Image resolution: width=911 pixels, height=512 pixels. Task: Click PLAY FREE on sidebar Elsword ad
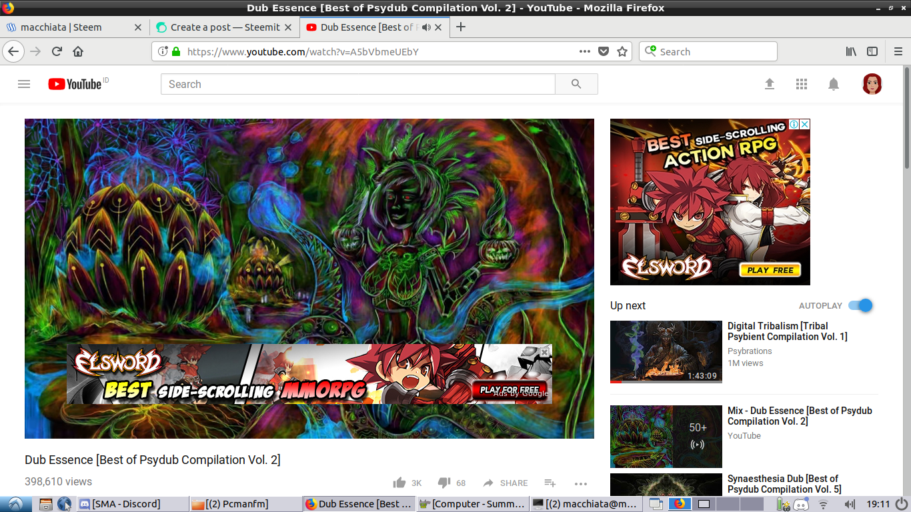click(770, 270)
